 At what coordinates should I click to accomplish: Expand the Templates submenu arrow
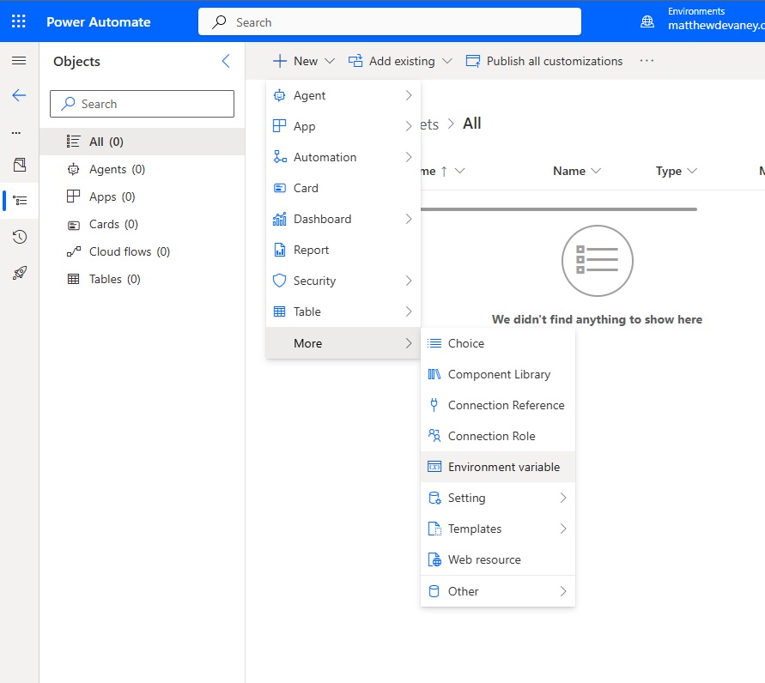[x=563, y=529]
